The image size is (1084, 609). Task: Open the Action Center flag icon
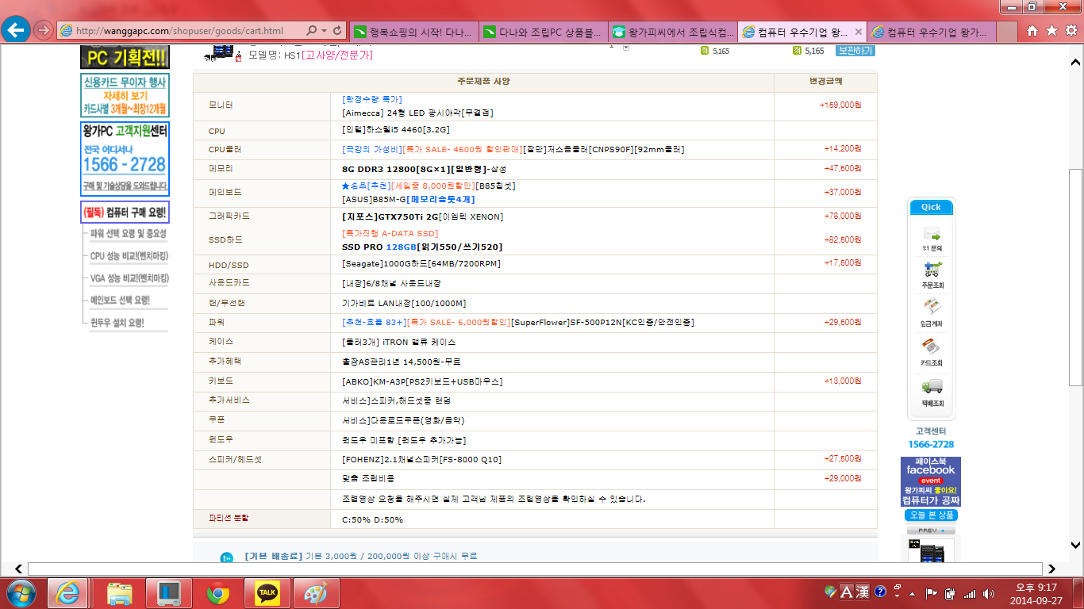pos(932,593)
